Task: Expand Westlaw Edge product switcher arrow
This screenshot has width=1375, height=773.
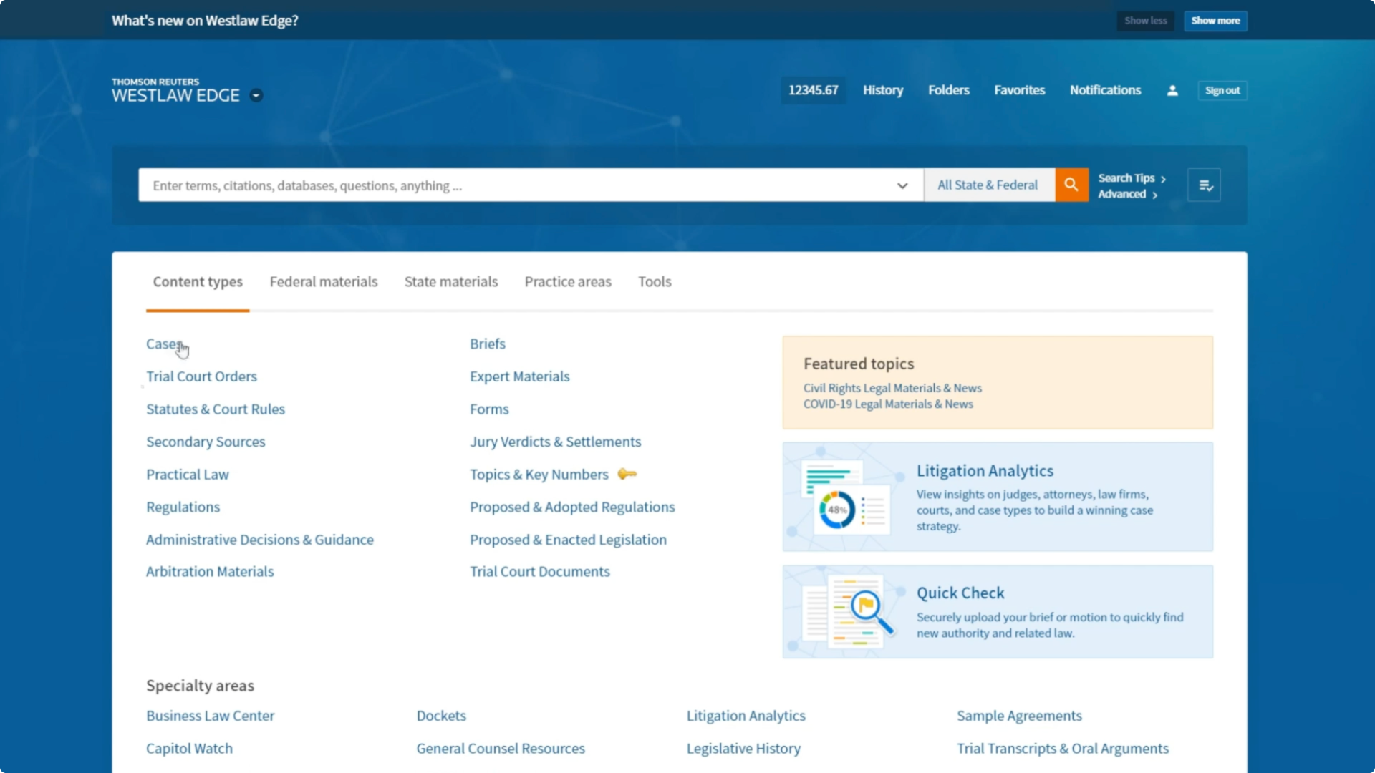Action: click(x=256, y=95)
